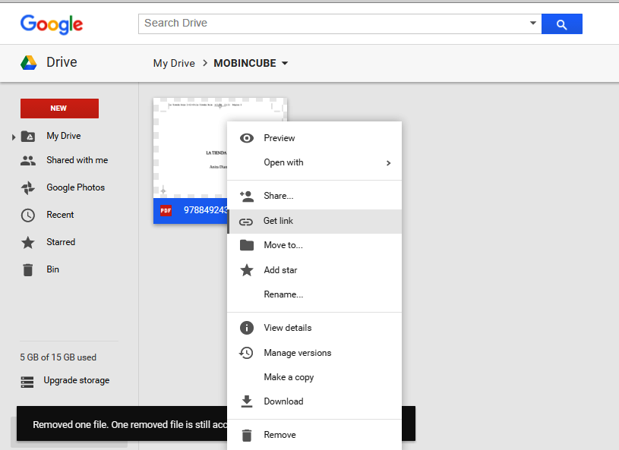Image resolution: width=619 pixels, height=450 pixels.
Task: Click the Upgrade storage link
Action: [x=77, y=381]
